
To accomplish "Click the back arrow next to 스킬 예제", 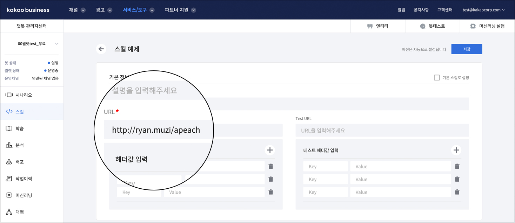I will click(101, 49).
